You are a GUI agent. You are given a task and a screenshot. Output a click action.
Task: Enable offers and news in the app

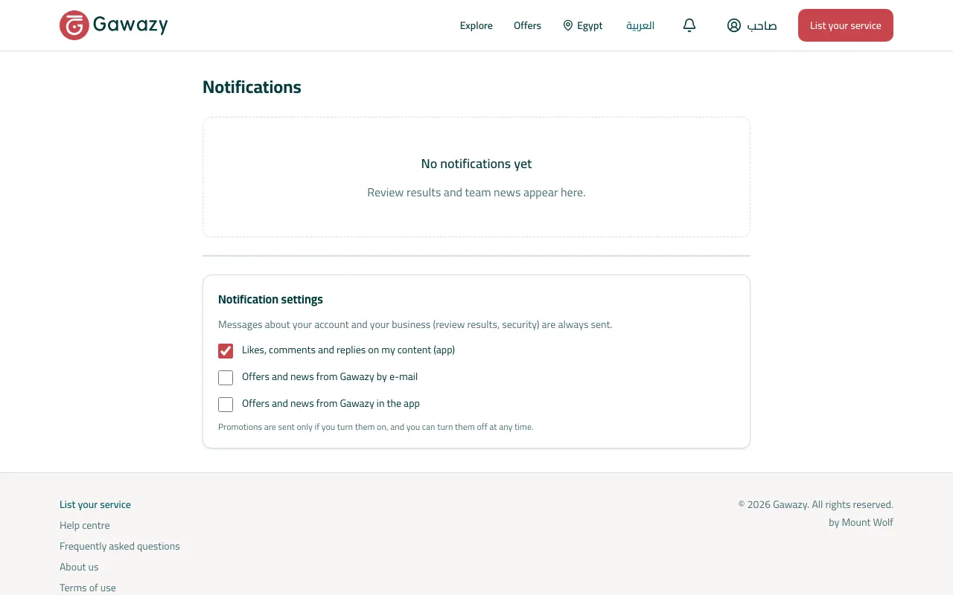pos(226,404)
